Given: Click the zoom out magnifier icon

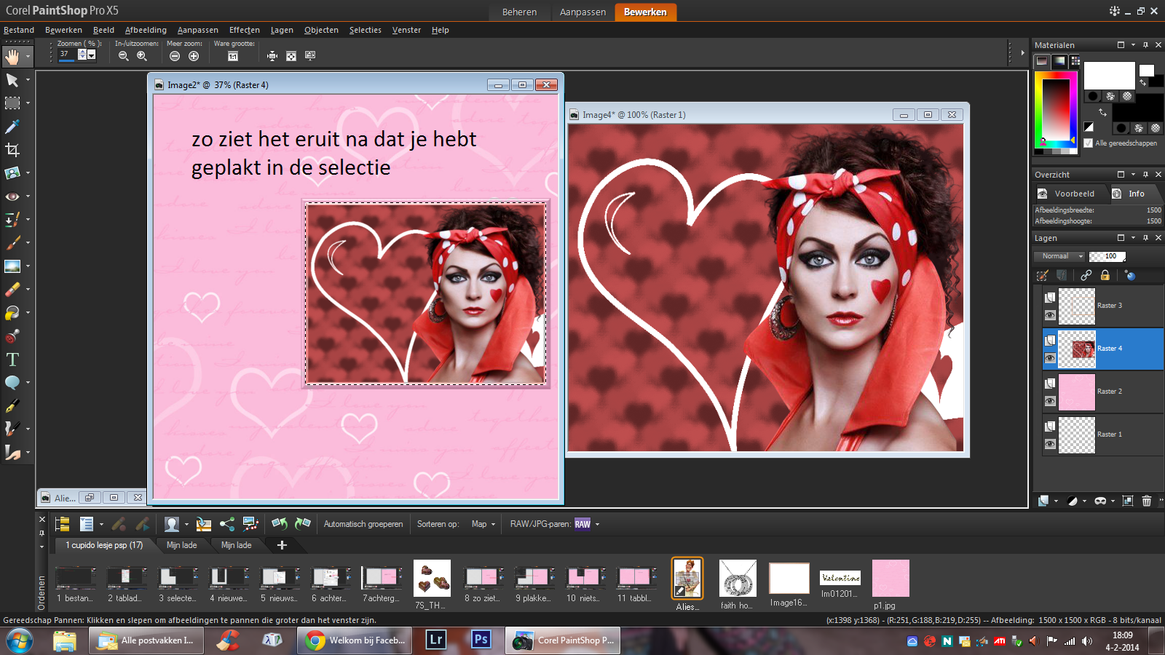Looking at the screenshot, I should click(x=124, y=56).
